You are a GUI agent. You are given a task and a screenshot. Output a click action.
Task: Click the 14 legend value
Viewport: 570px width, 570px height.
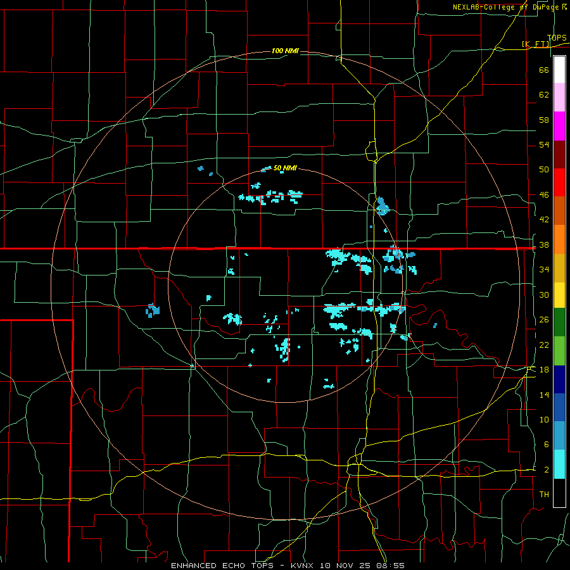544,395
